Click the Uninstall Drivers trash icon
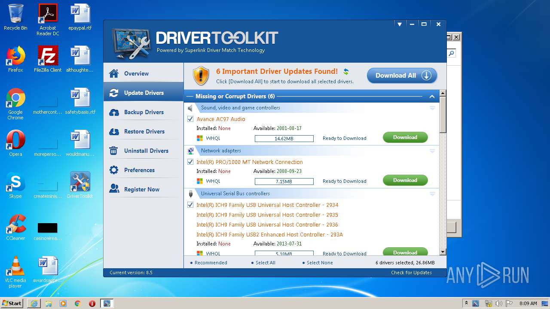Image resolution: width=550 pixels, height=309 pixels. click(x=114, y=151)
